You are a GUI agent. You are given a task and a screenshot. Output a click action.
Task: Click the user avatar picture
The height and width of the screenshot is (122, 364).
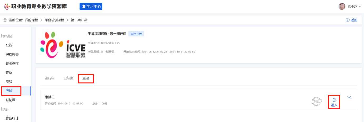[x=342, y=7]
